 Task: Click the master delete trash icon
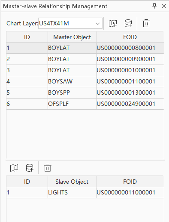click(x=146, y=23)
